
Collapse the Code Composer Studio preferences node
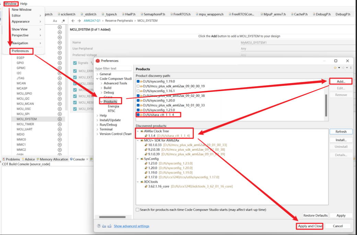[x=97, y=79]
